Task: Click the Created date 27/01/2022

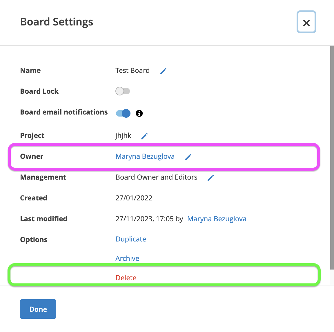Action: pos(134,198)
